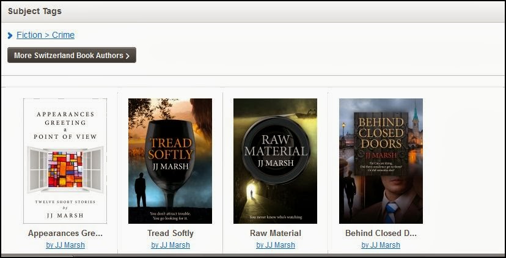Click 'by JJ Marsh' under Appearances Greeting
This screenshot has height=258, width=506.
65,245
